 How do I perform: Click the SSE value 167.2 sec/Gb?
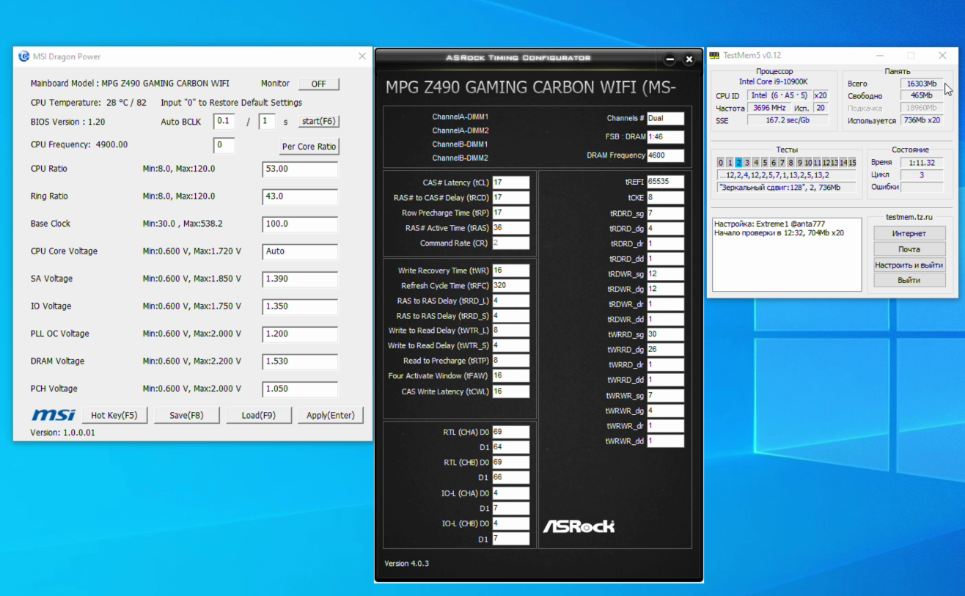point(788,120)
